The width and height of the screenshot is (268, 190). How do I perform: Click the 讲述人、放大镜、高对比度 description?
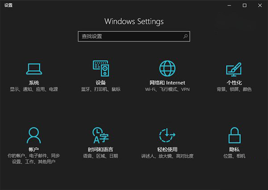click(x=167, y=156)
